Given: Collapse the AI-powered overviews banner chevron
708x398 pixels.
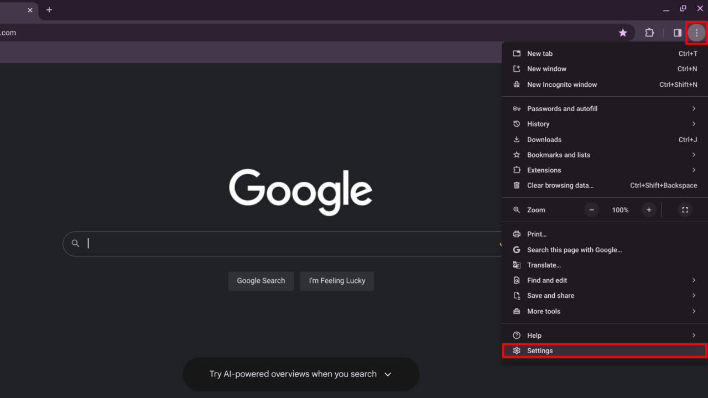Looking at the screenshot, I should pos(389,374).
